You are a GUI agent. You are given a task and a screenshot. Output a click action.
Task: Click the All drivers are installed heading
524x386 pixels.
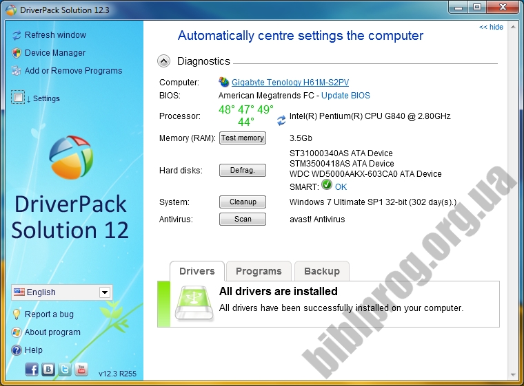279,291
